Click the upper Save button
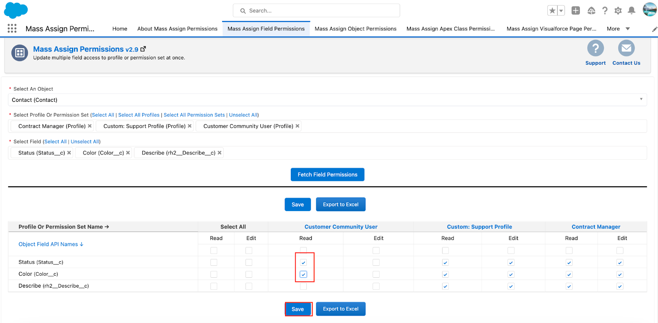Screen dimensions: 658x323 click(x=298, y=204)
